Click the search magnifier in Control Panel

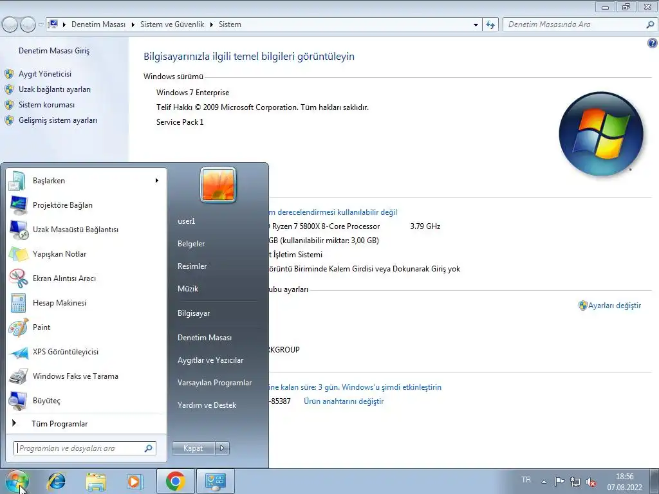click(650, 24)
